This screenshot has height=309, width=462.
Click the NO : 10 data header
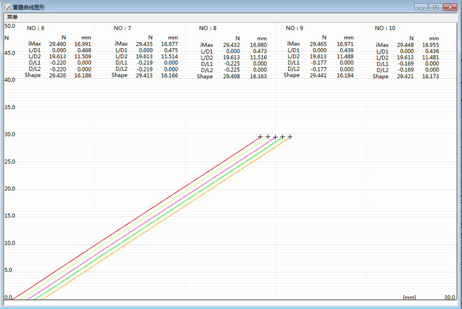tap(385, 28)
